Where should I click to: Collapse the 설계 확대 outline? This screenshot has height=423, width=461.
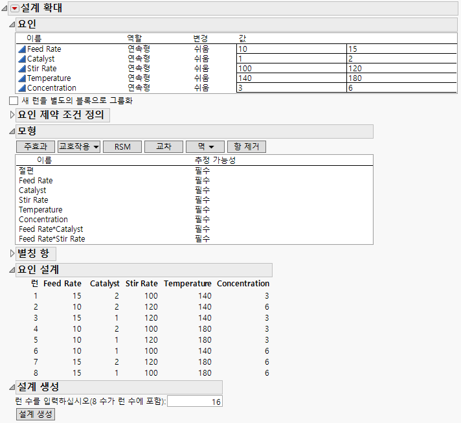click(4, 8)
